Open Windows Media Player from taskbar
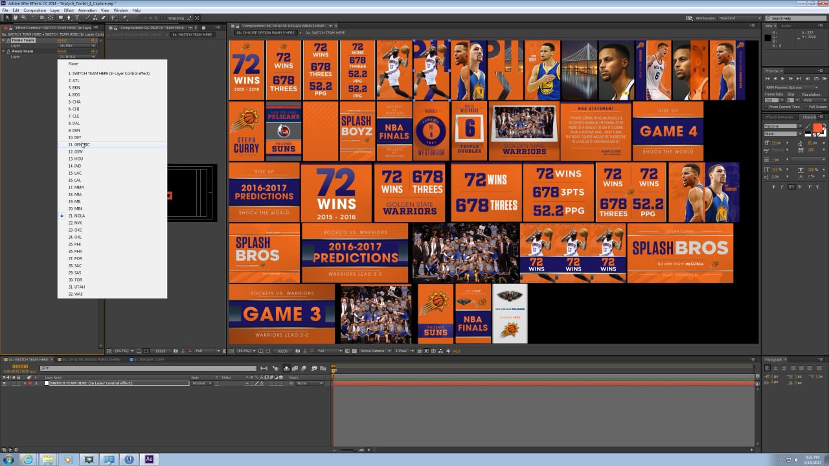The image size is (829, 466). [69, 460]
